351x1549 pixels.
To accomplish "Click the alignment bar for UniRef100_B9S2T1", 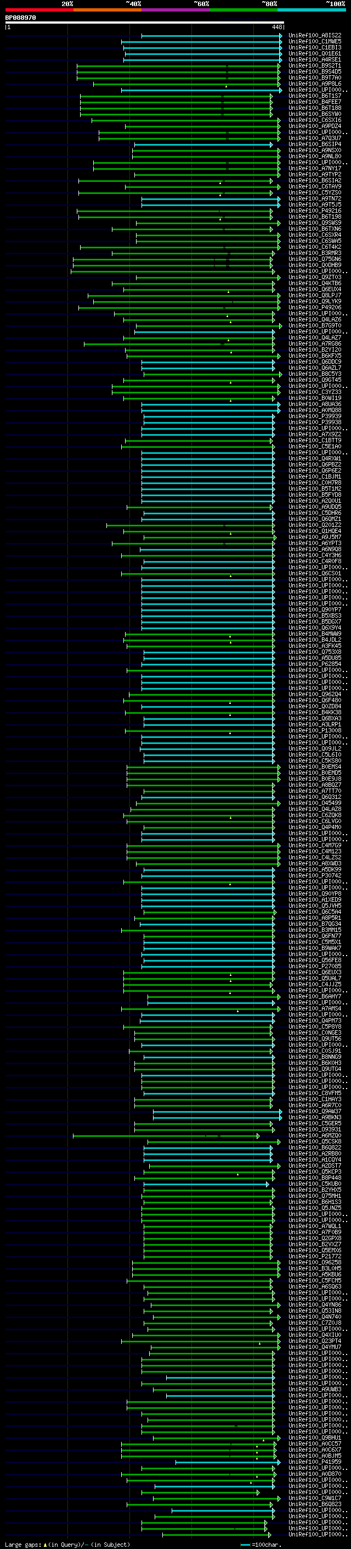I will pos(178,66).
